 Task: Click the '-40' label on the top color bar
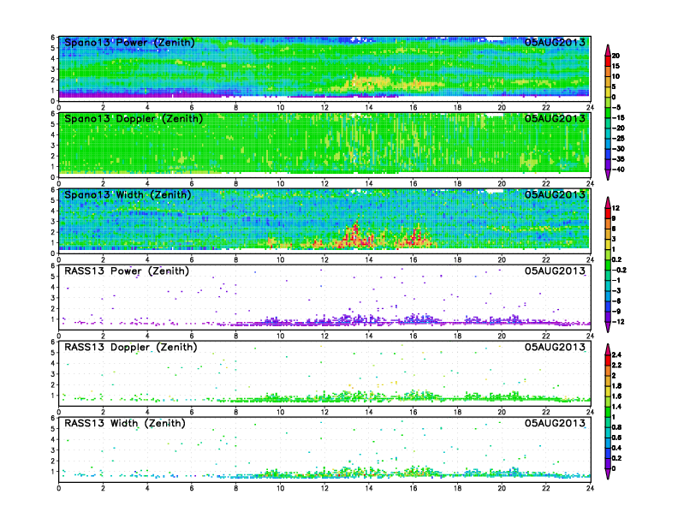point(618,170)
